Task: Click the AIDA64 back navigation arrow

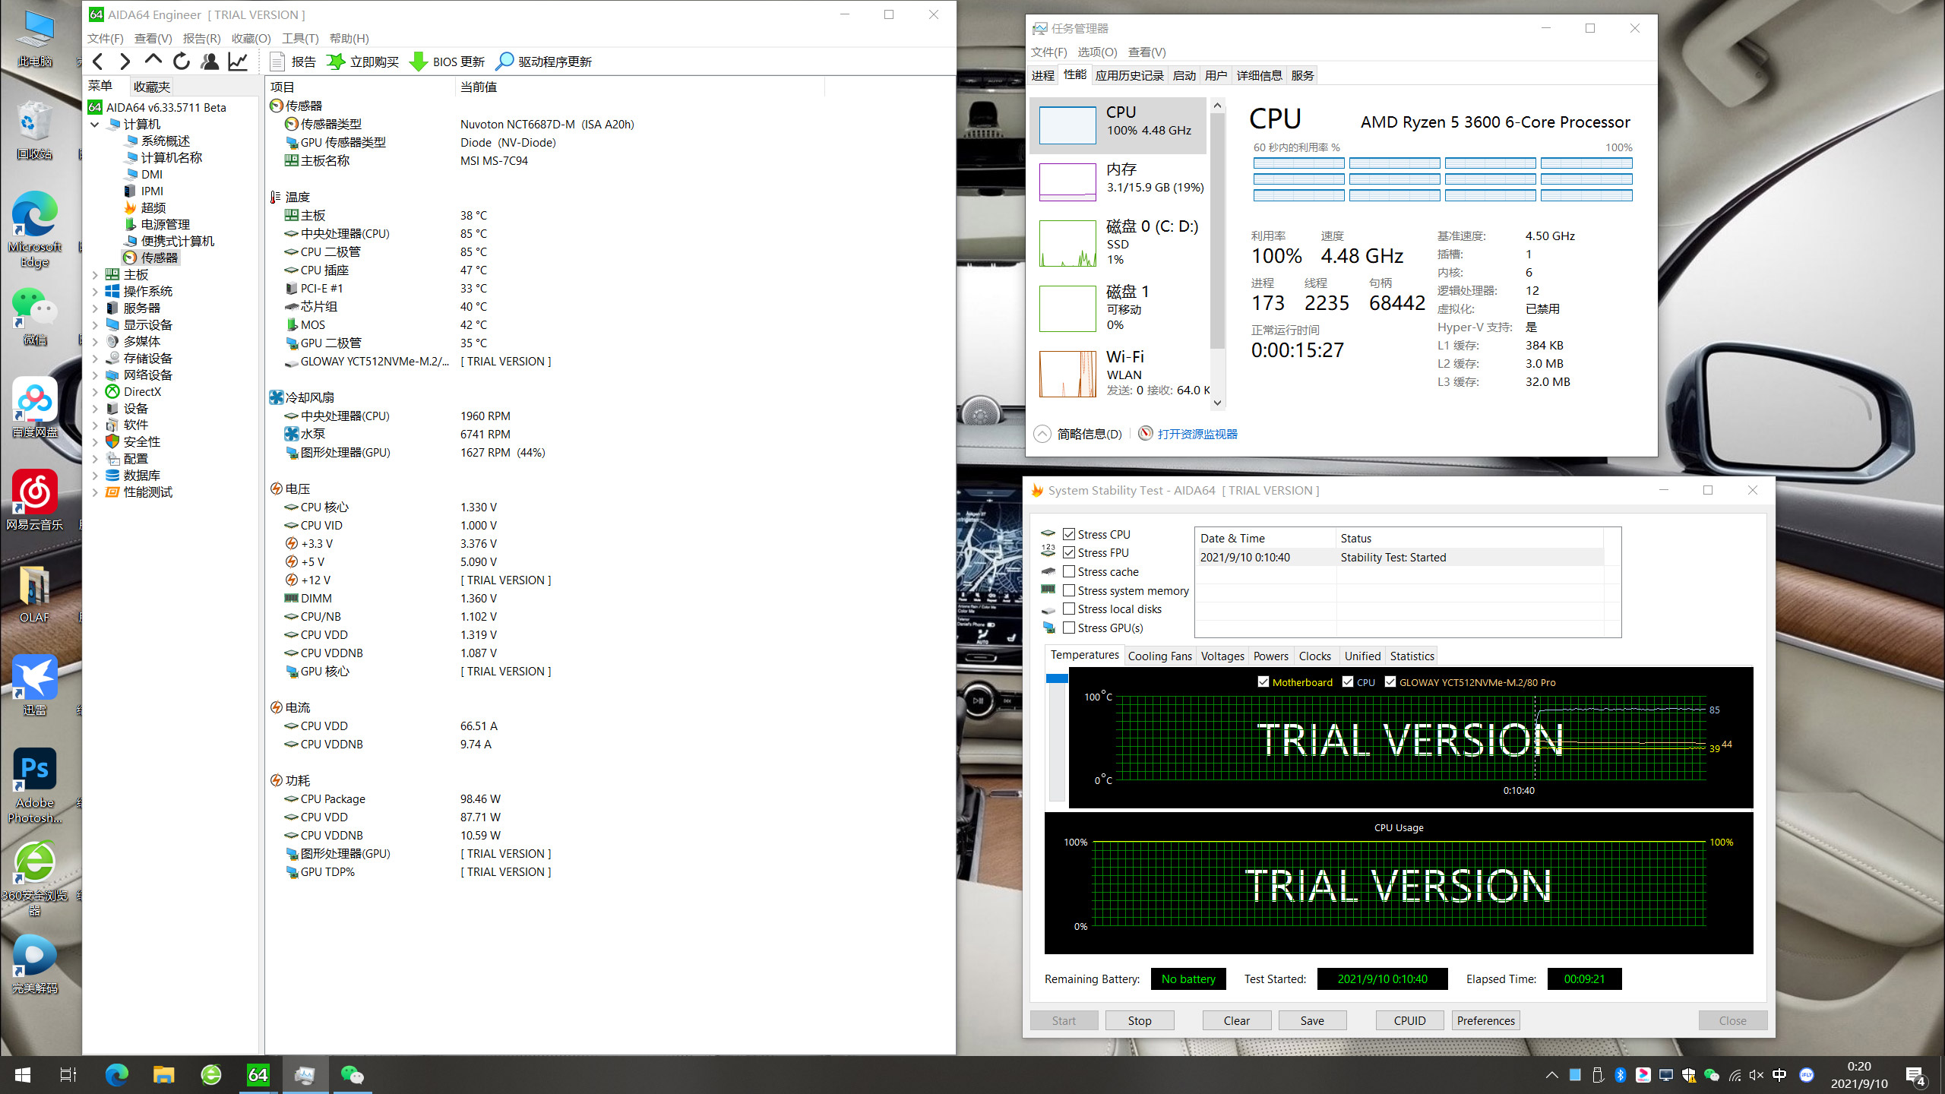Action: [x=97, y=62]
